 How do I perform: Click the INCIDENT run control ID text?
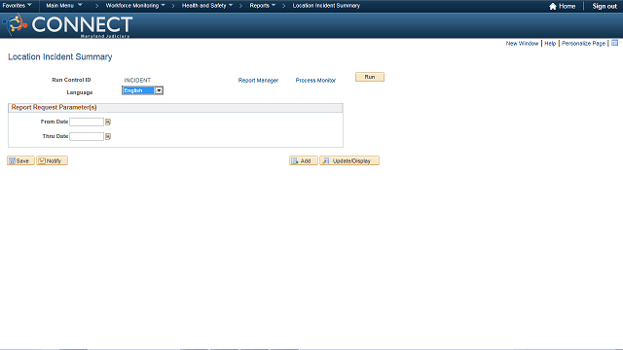point(137,80)
